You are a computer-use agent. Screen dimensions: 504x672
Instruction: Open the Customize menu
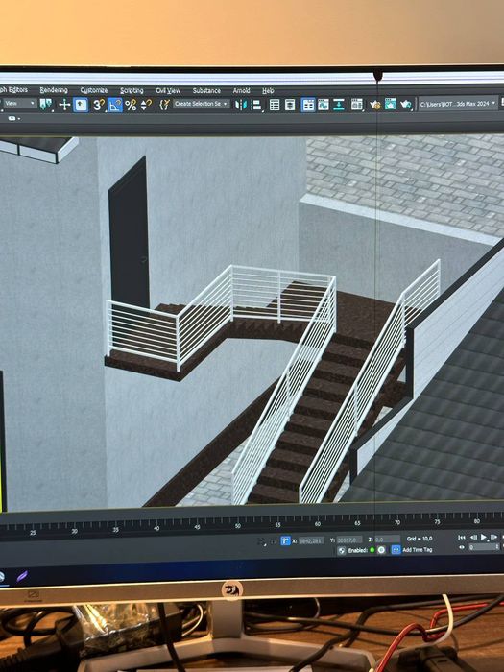tap(94, 90)
